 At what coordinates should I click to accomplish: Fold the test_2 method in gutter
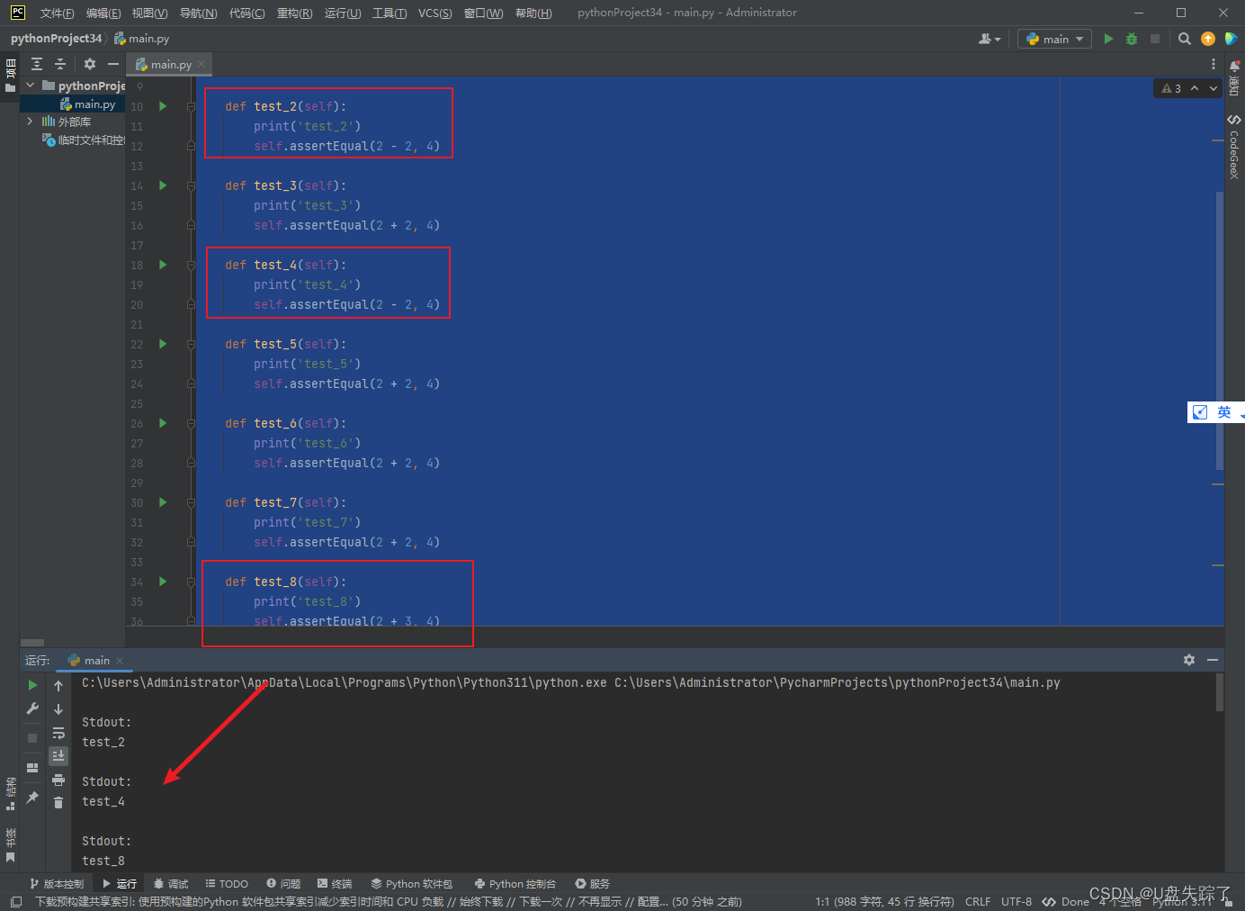click(x=191, y=106)
